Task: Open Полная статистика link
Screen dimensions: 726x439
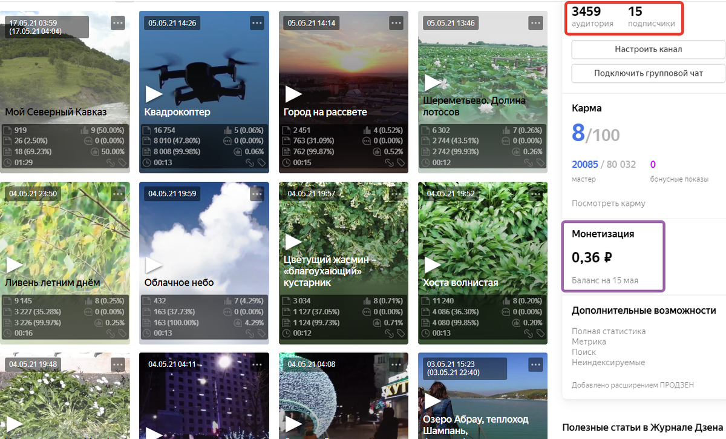Action: click(x=609, y=331)
